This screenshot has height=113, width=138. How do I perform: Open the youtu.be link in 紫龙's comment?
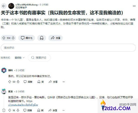tap(23, 105)
